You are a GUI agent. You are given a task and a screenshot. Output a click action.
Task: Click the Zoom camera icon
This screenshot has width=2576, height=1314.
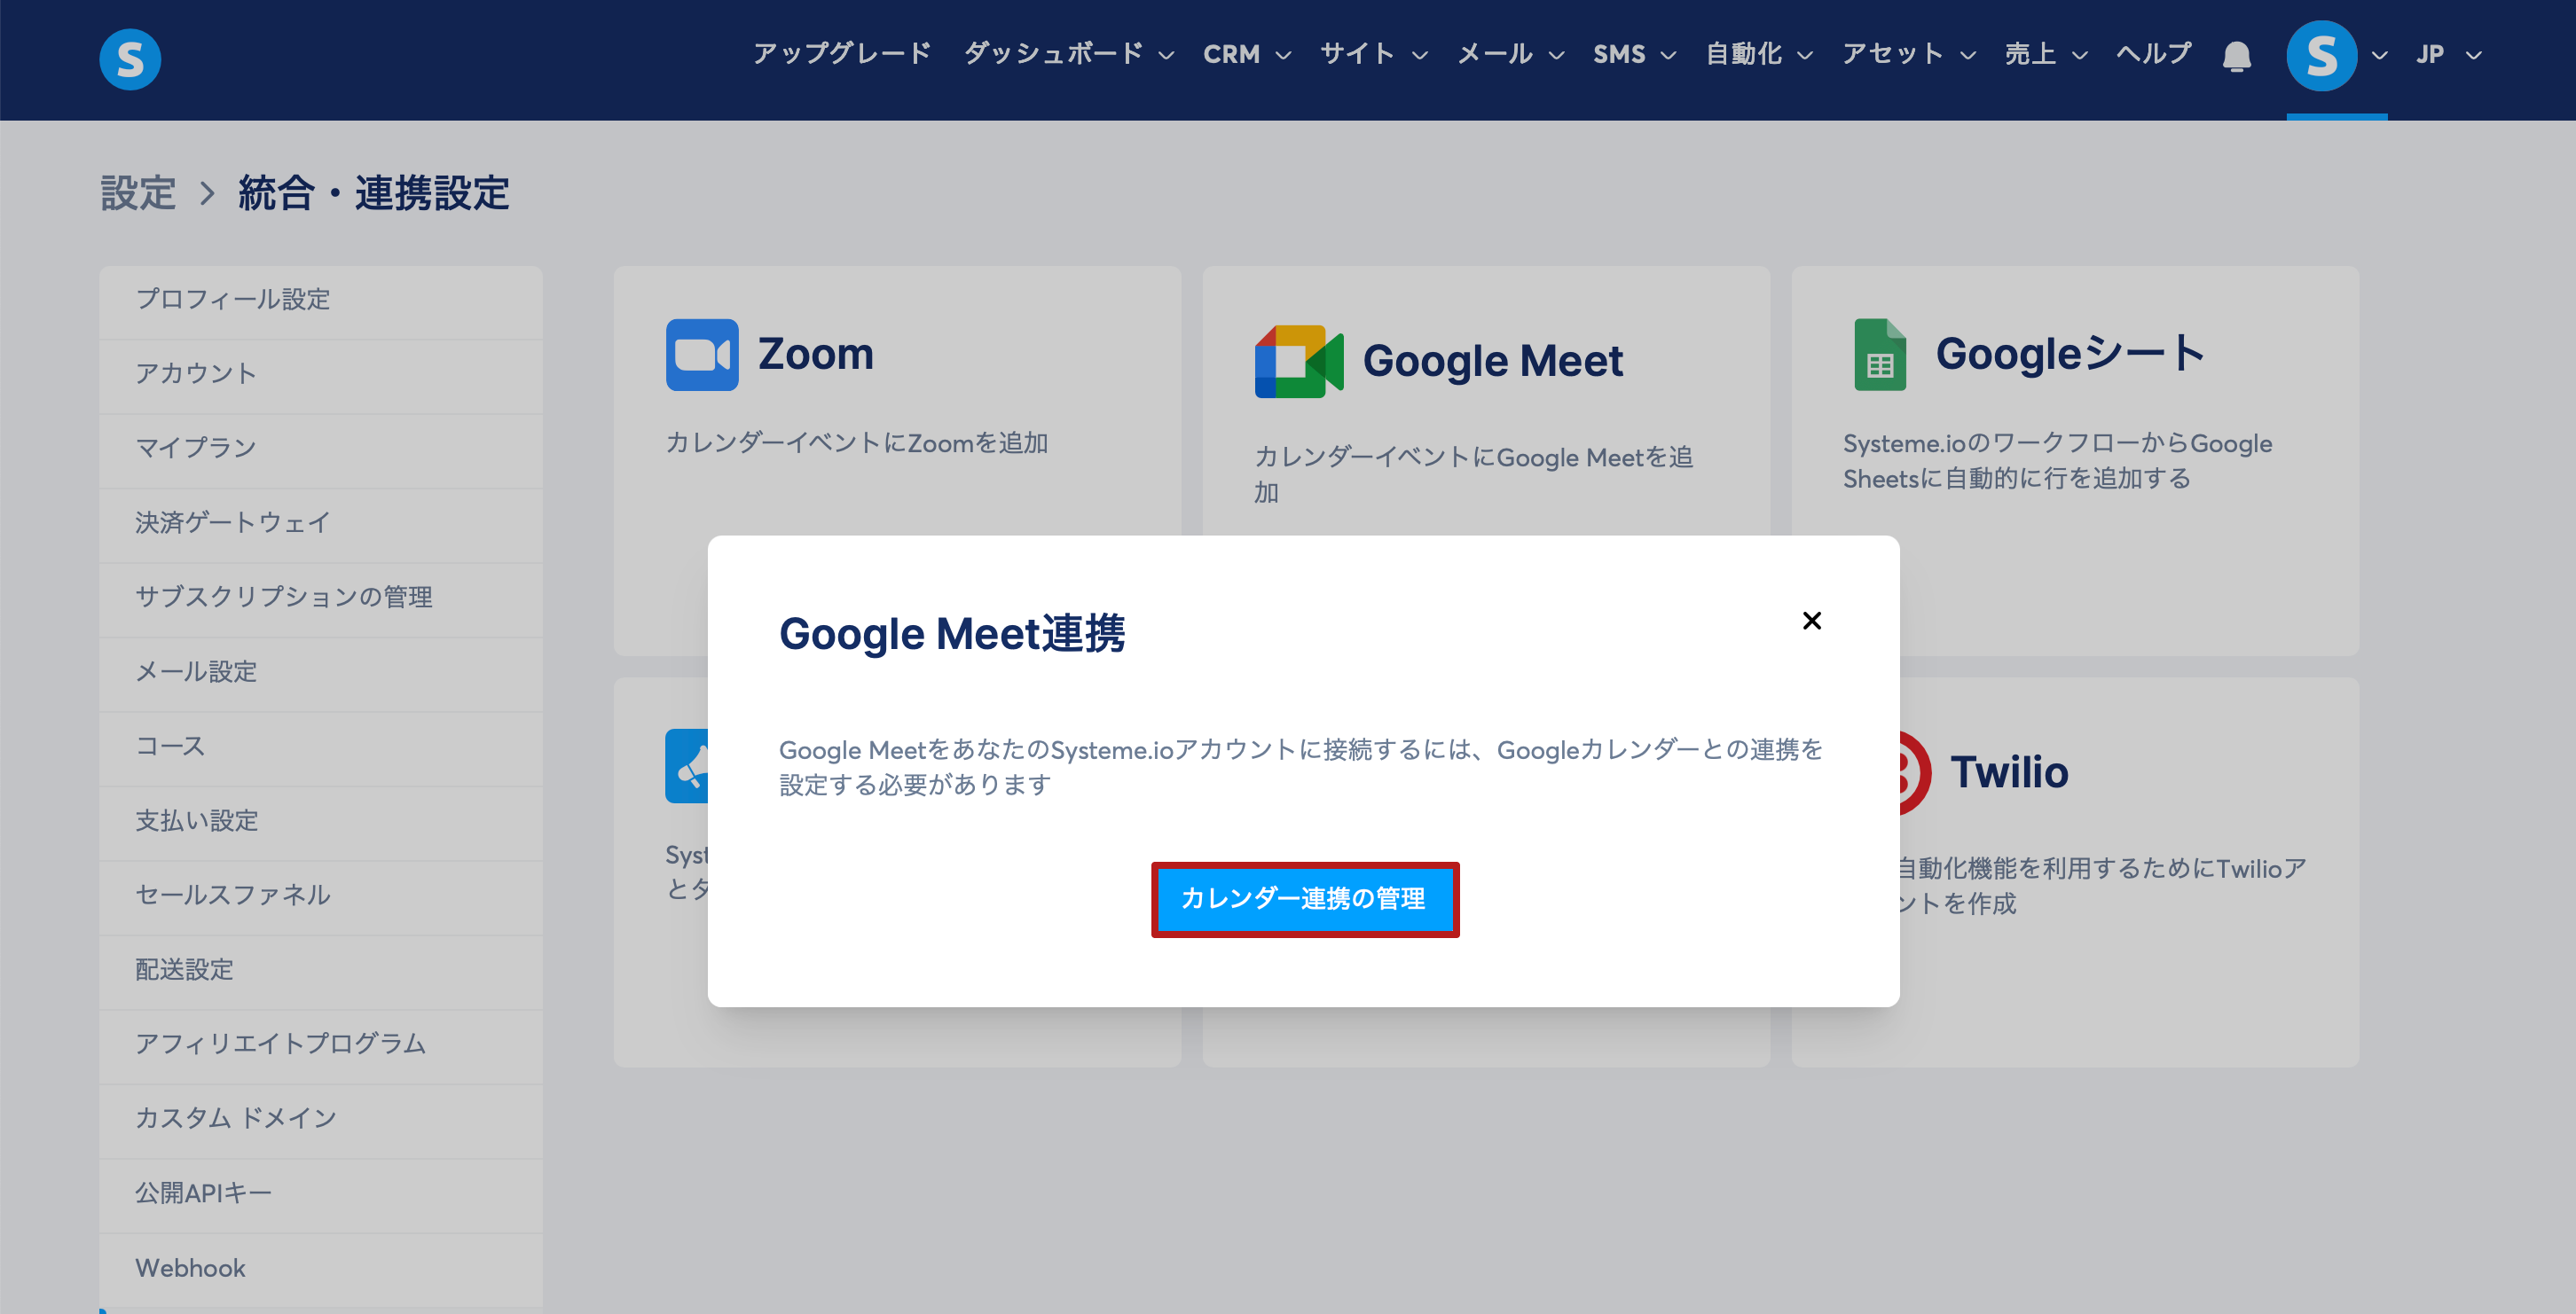(702, 355)
